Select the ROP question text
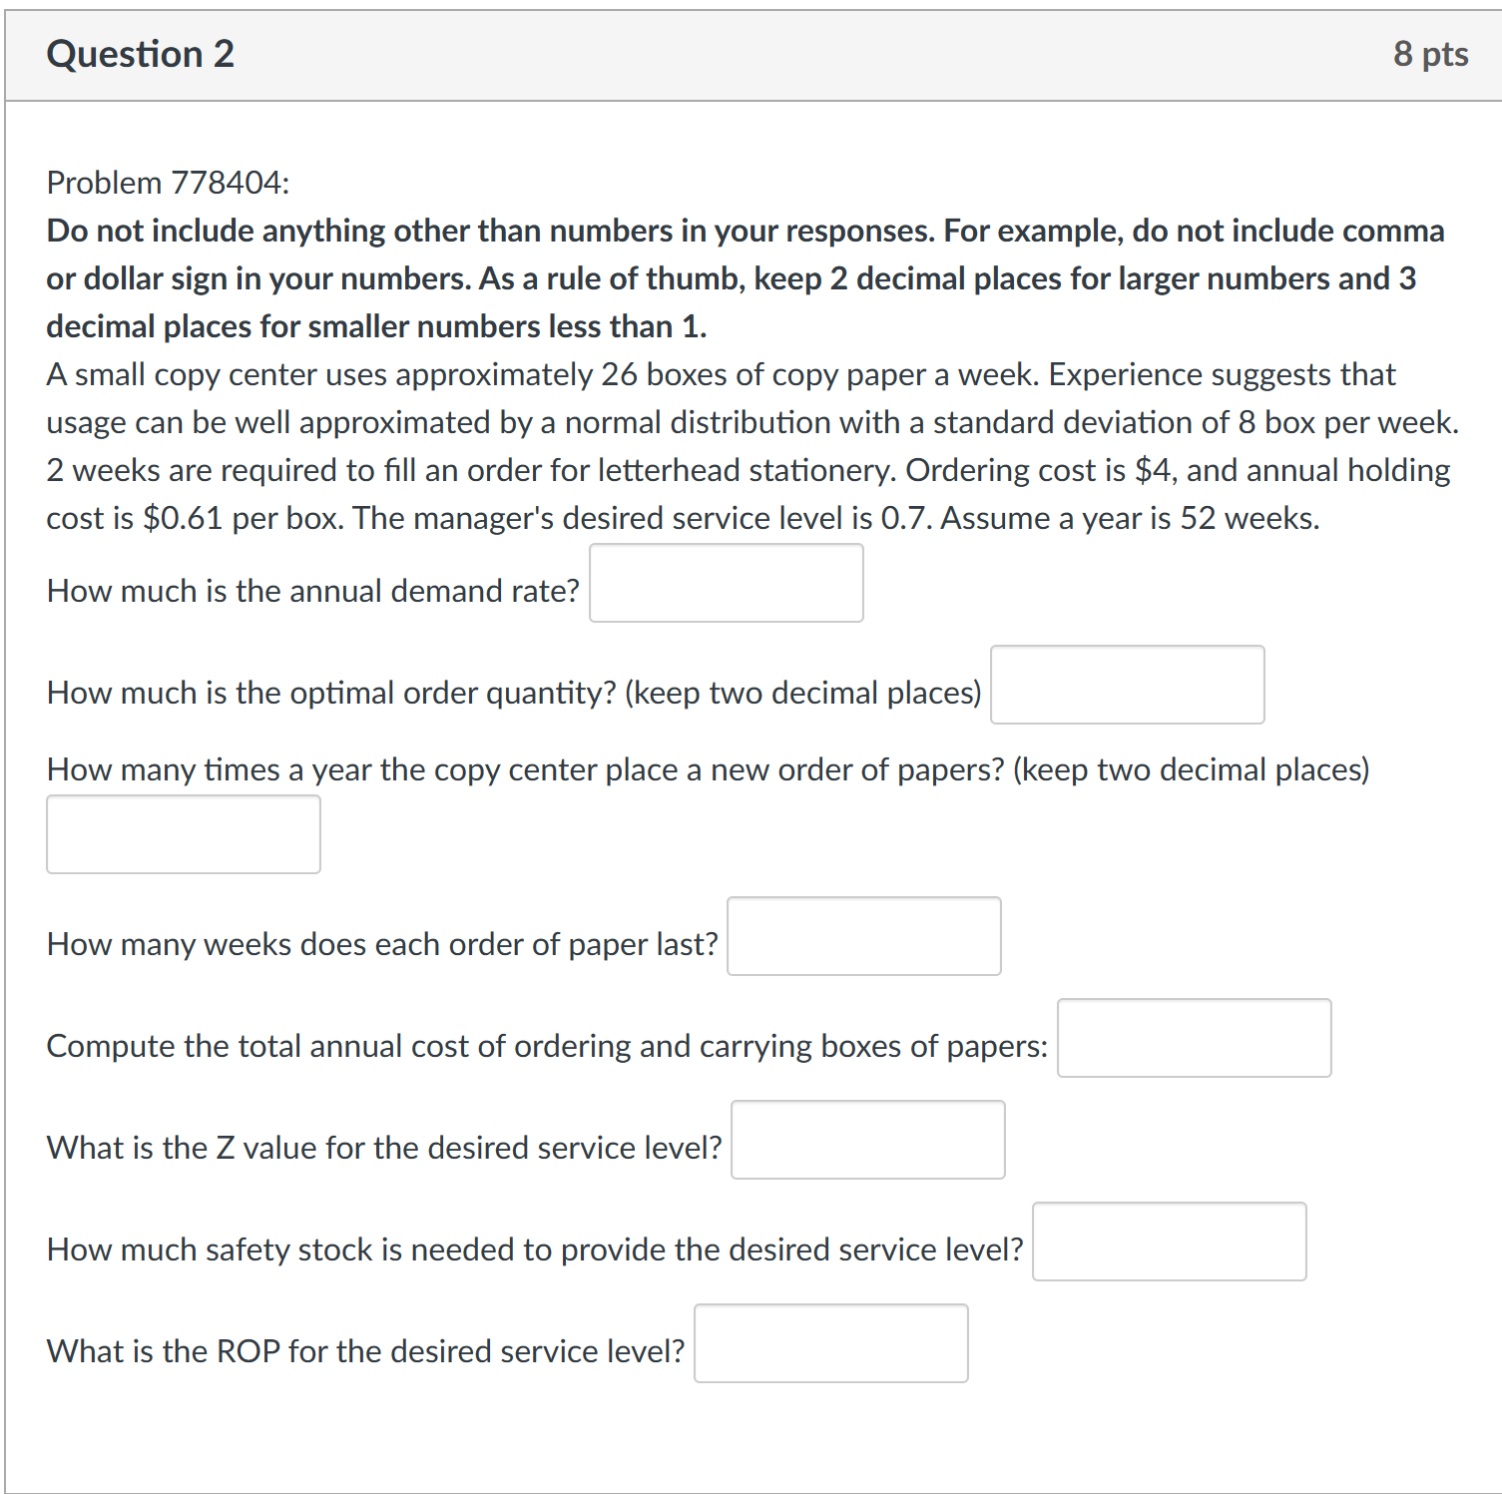The image size is (1502, 1494). (x=364, y=1350)
